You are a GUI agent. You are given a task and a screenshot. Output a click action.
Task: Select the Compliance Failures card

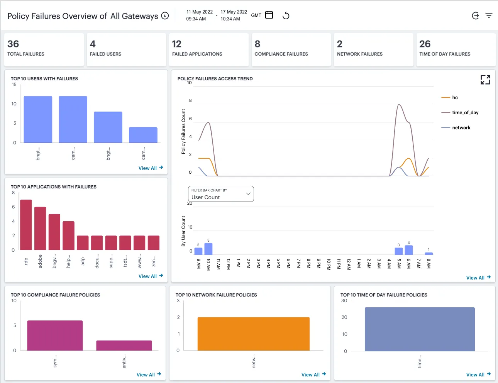coord(291,49)
